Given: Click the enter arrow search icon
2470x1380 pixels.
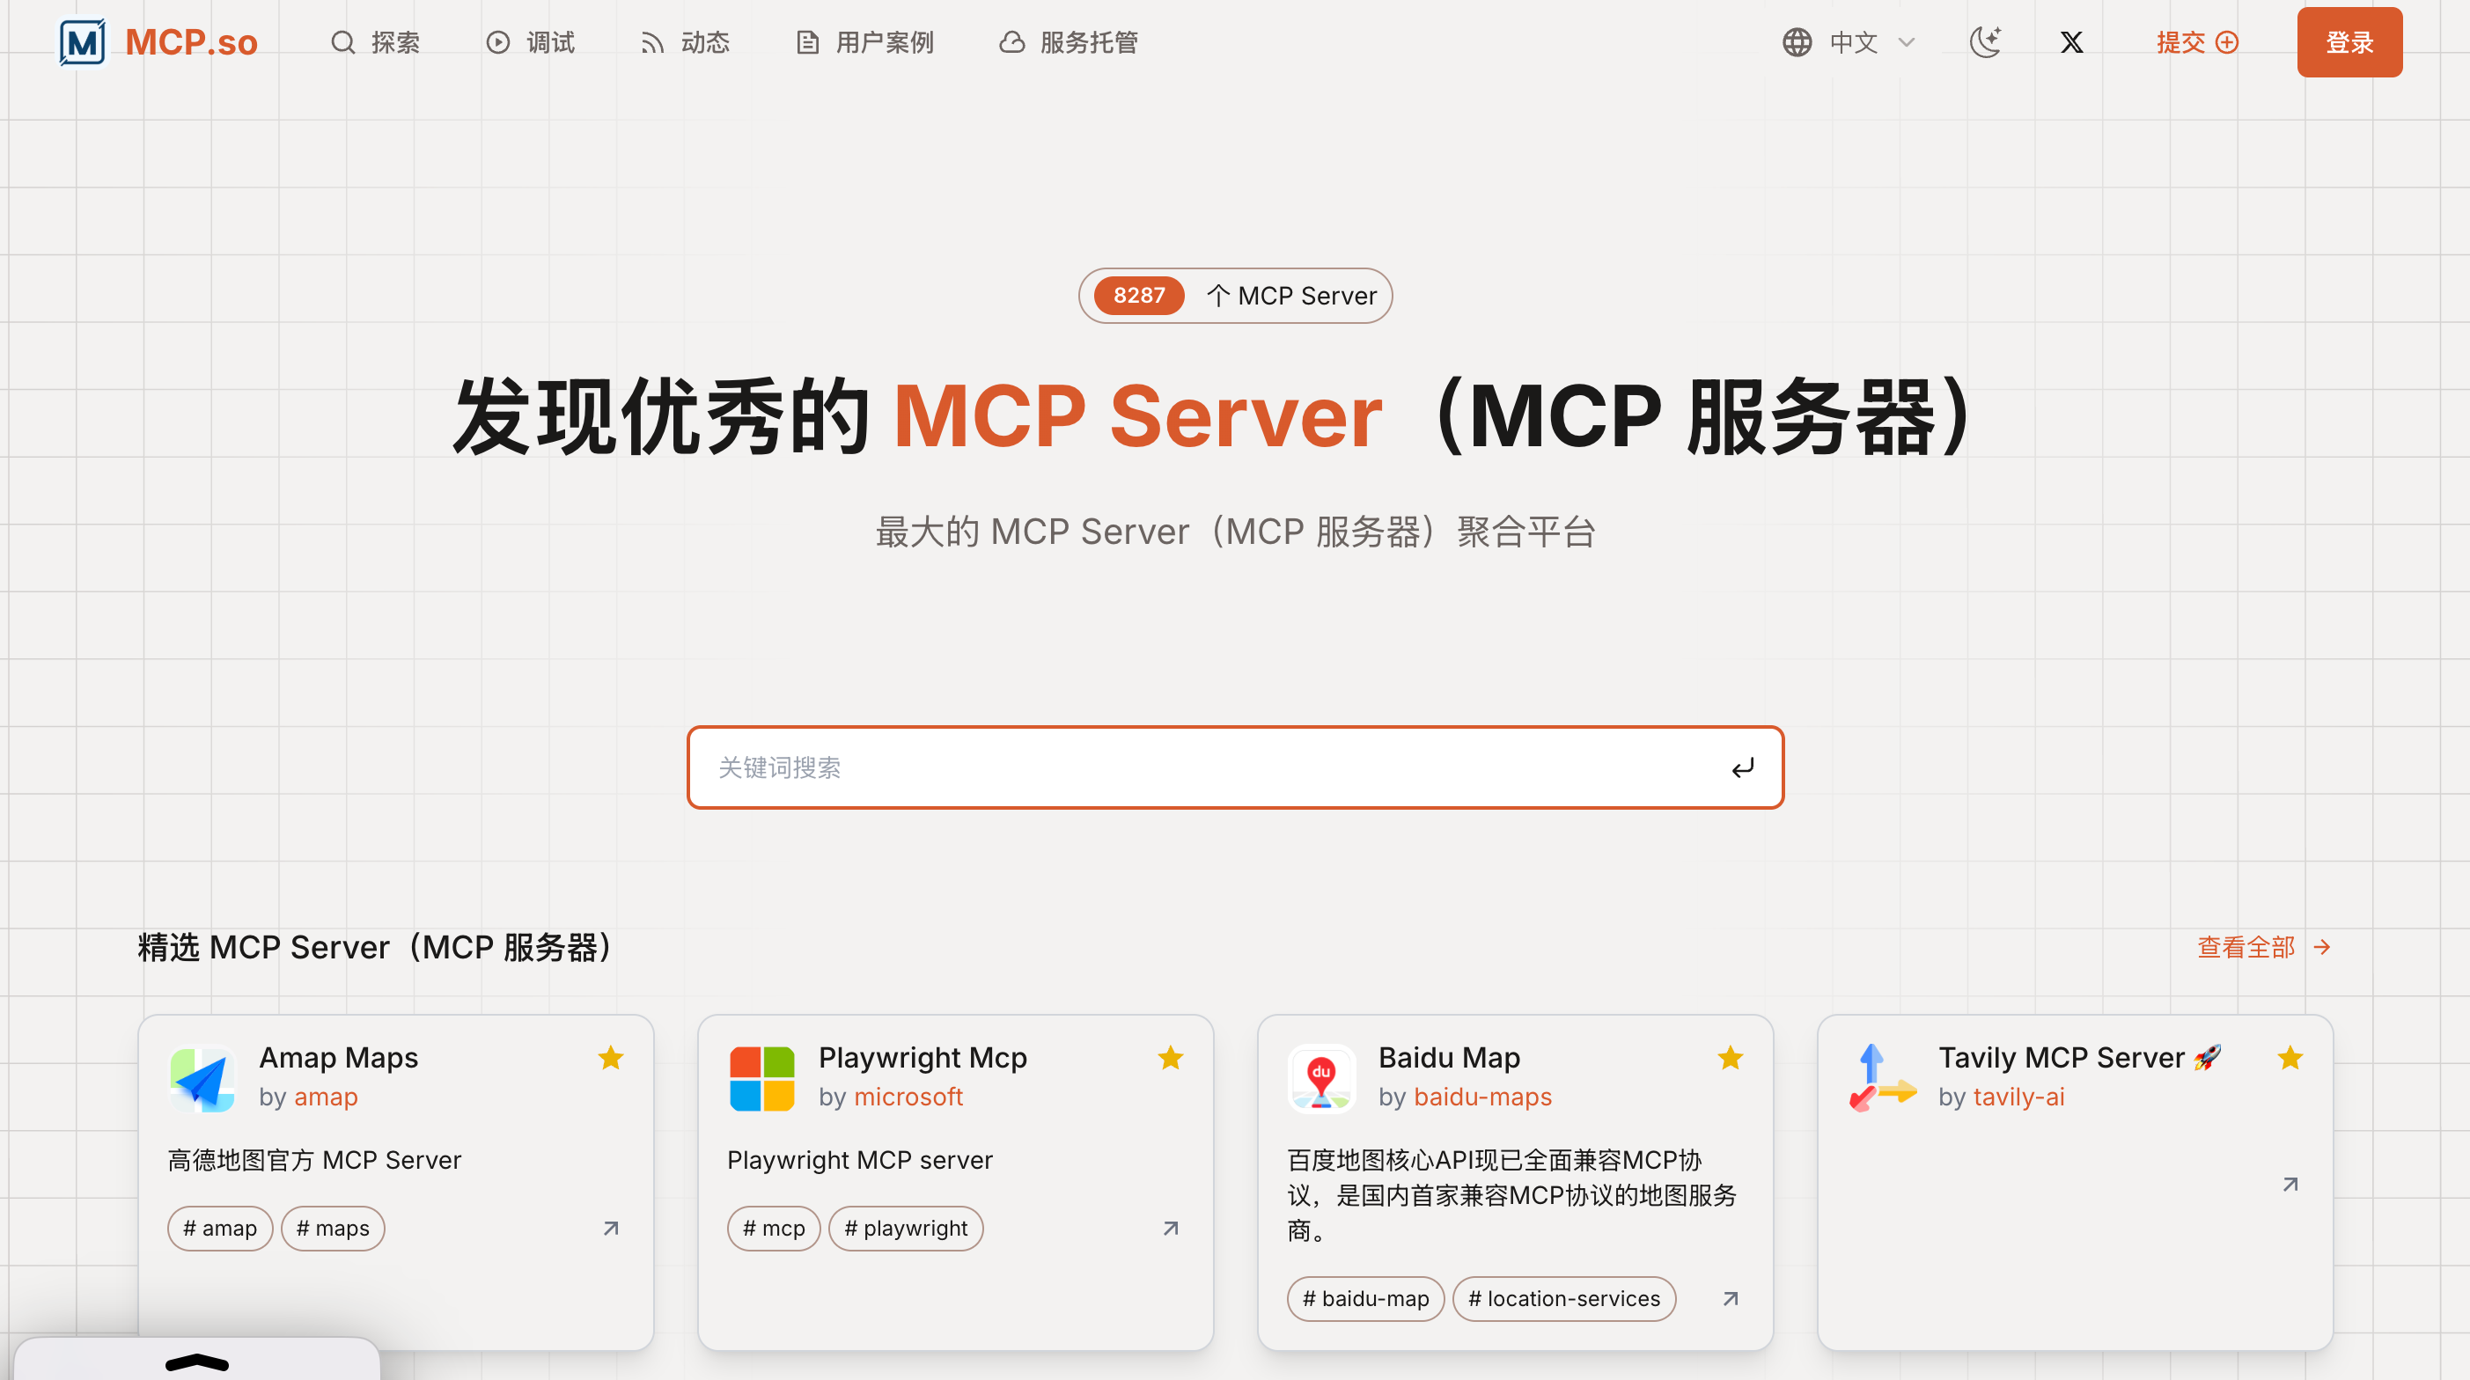Looking at the screenshot, I should (1742, 767).
